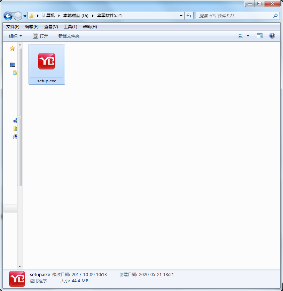Click the refresh button beside address bar

(x=189, y=16)
